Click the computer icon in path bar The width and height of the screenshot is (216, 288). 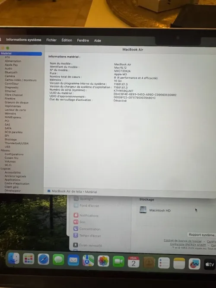49,191
